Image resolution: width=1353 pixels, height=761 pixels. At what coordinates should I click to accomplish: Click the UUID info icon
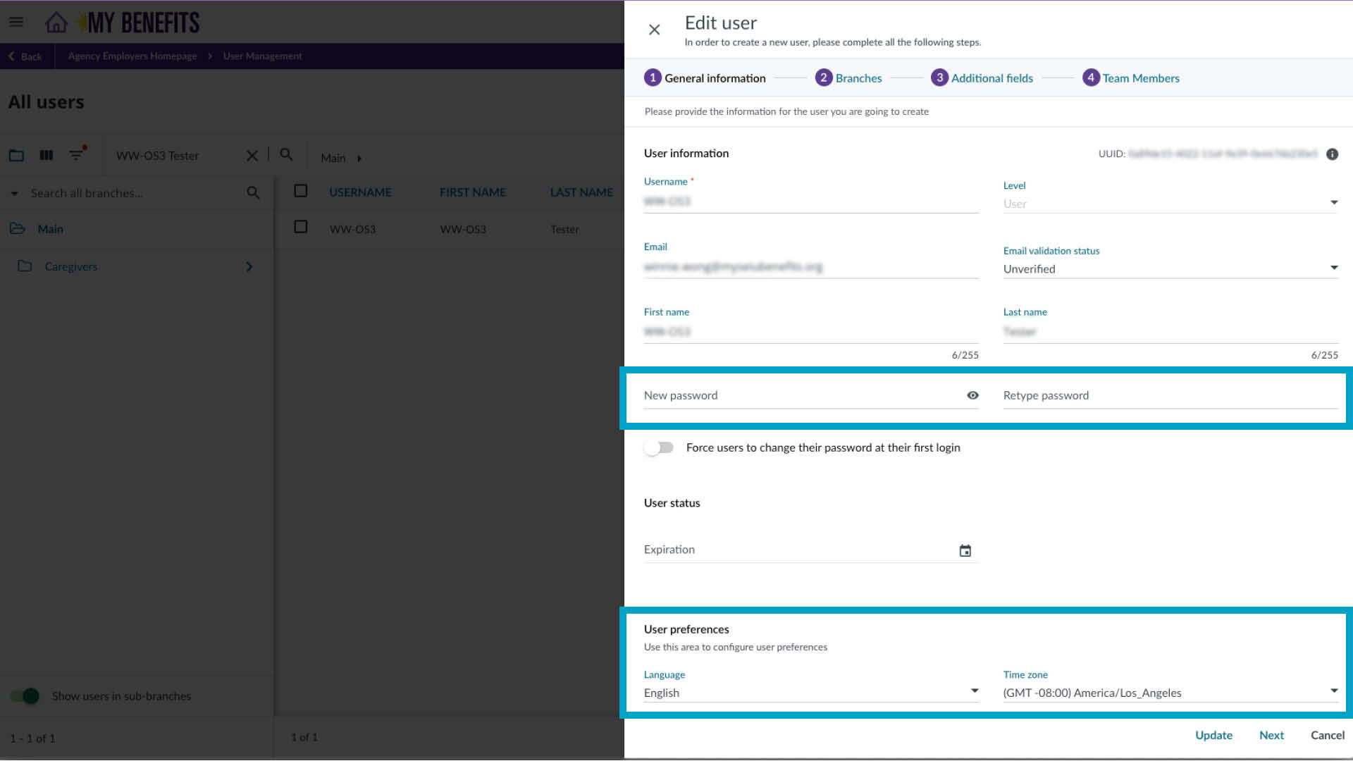point(1332,154)
